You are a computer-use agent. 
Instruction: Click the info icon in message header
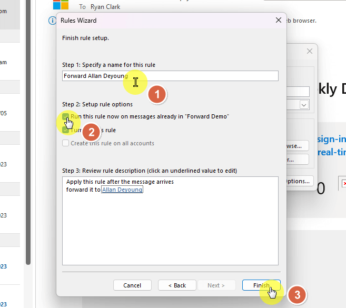(x=52, y=21)
